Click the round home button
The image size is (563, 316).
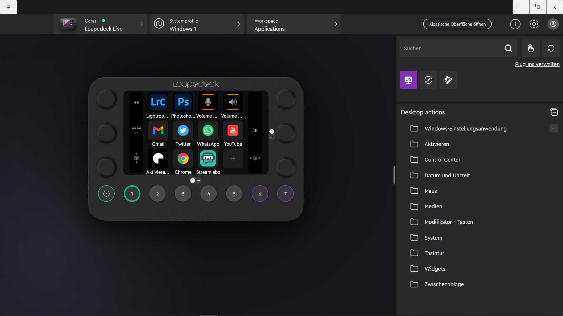(106, 194)
